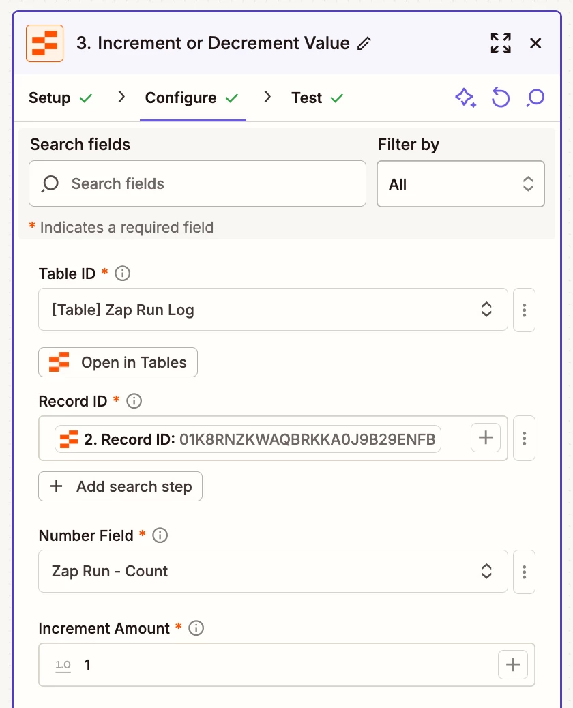The image size is (573, 708).
Task: Go to the Test tab
Action: [317, 98]
